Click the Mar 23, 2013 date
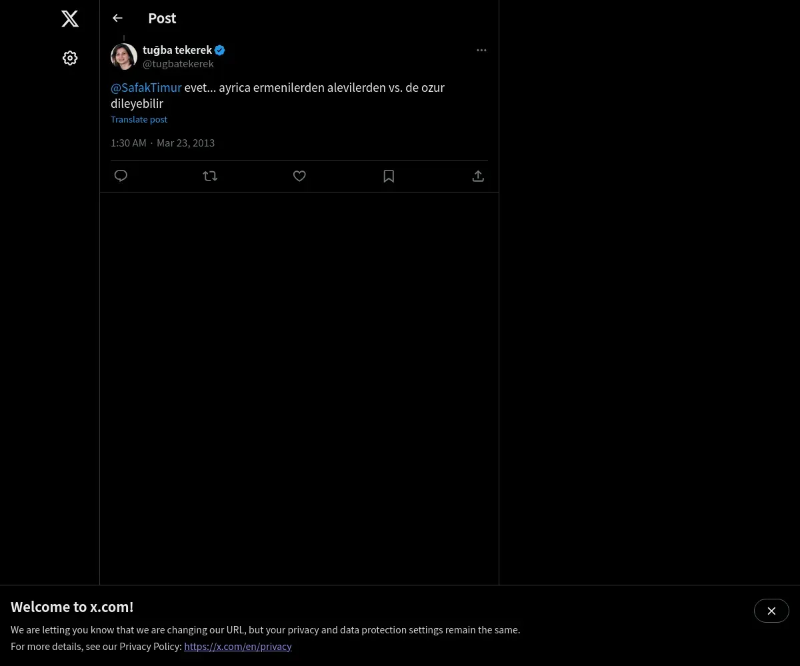The image size is (800, 666). 185,143
